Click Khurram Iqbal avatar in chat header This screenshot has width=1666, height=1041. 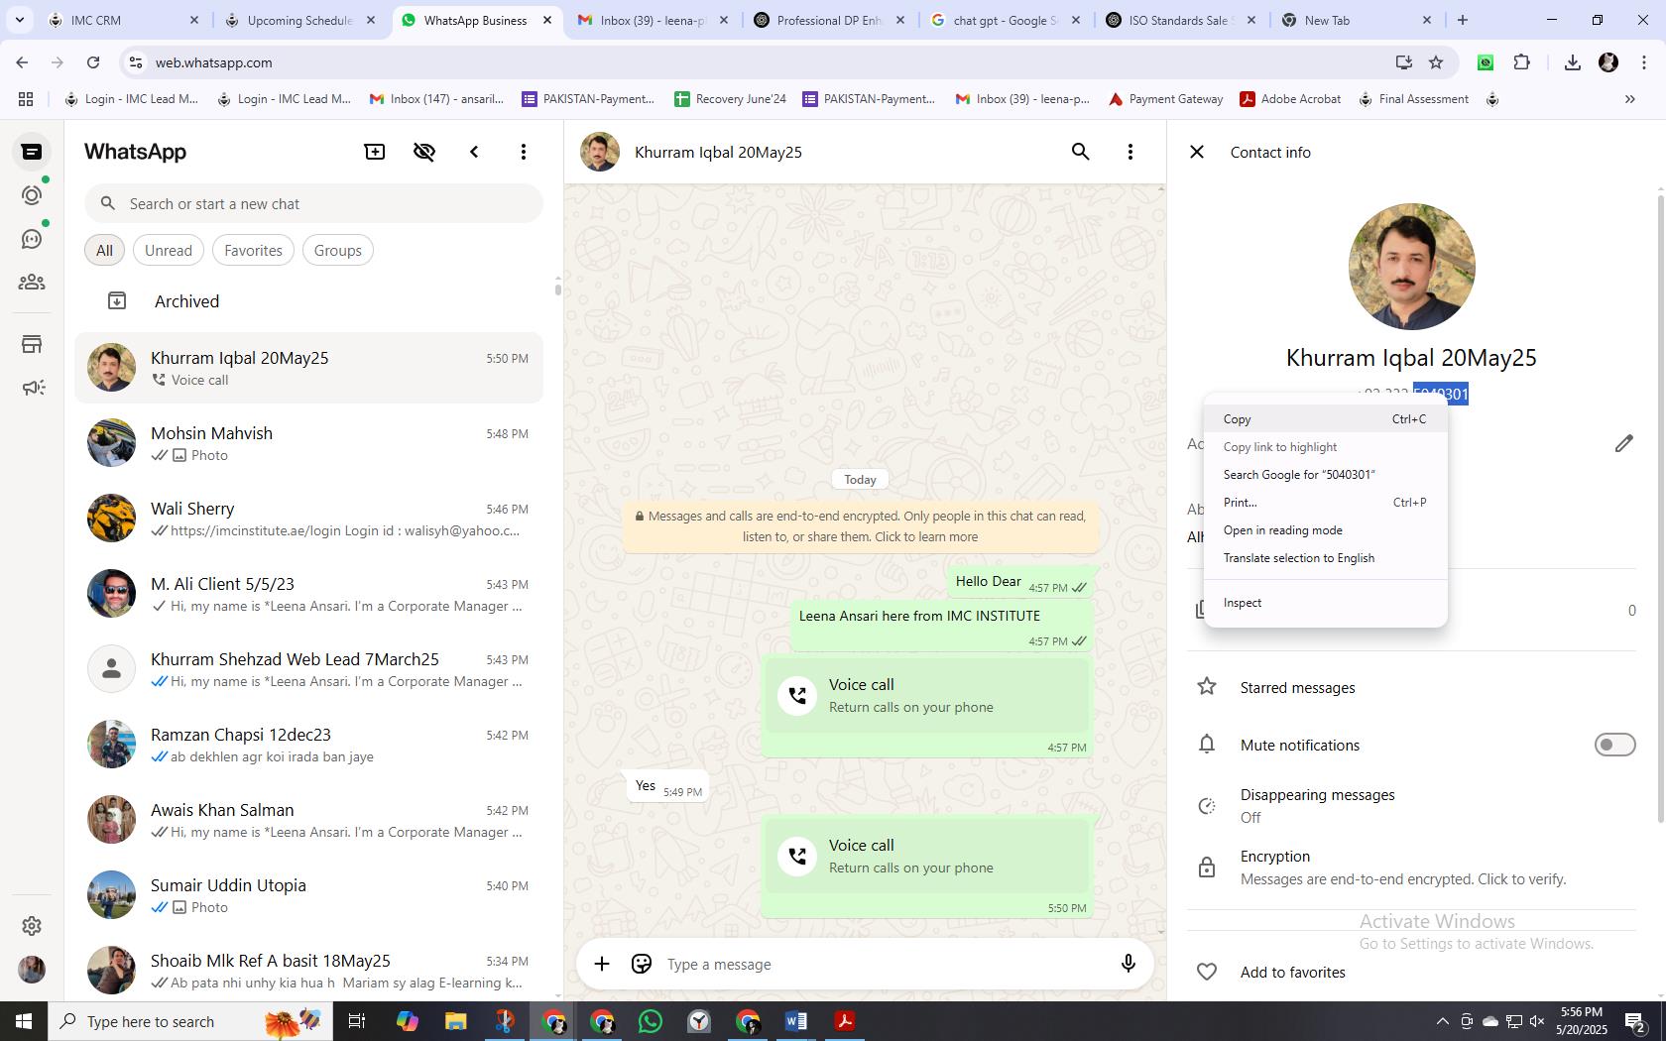[600, 152]
